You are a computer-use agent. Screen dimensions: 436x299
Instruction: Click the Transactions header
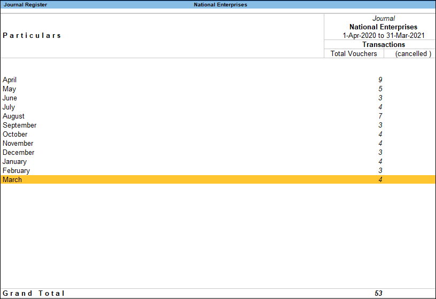click(384, 44)
